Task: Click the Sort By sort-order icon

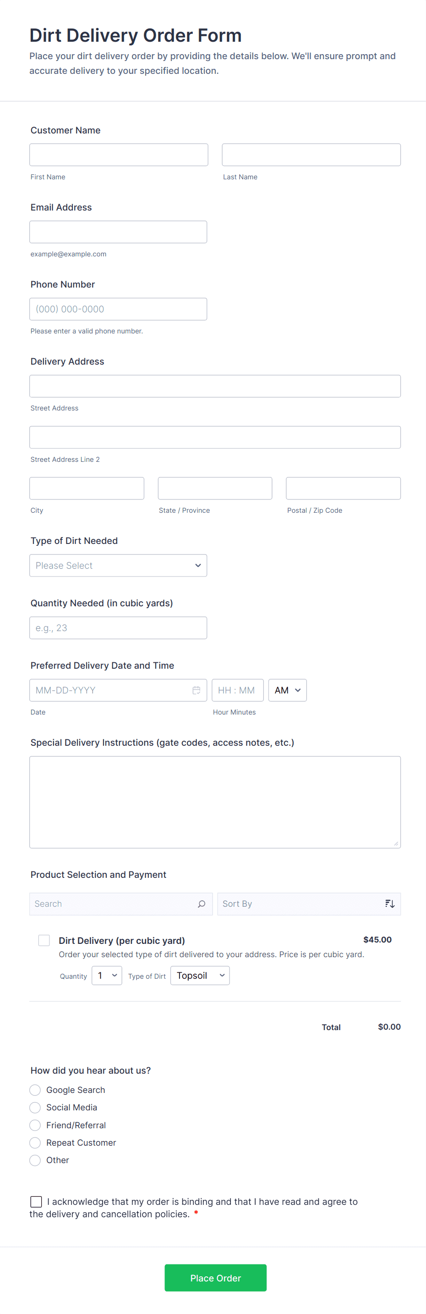Action: click(389, 904)
